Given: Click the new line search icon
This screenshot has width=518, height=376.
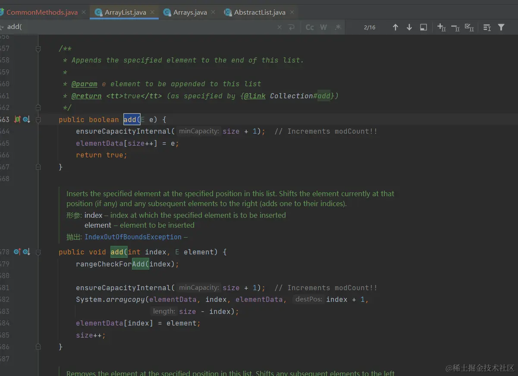Looking at the screenshot, I should coord(292,27).
